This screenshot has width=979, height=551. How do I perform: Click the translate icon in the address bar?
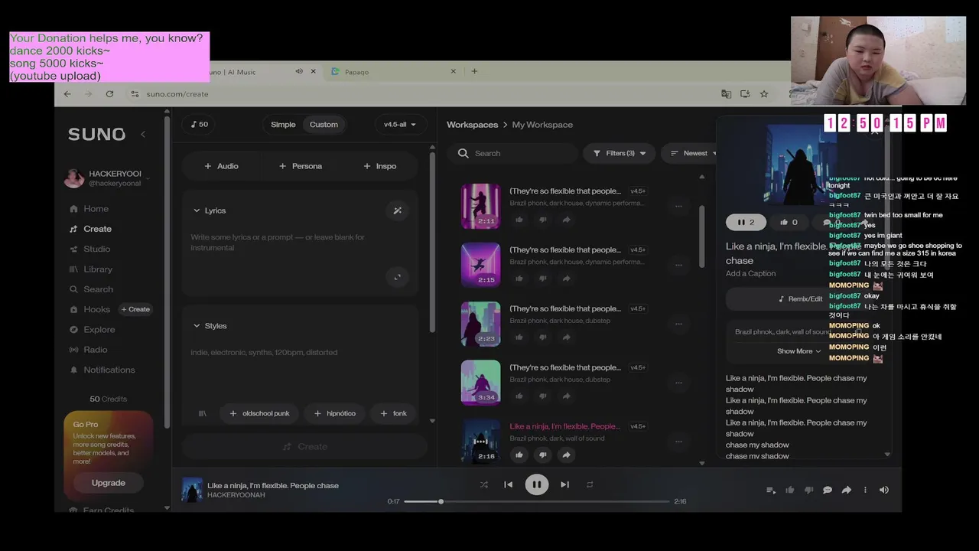pyautogui.click(x=726, y=94)
